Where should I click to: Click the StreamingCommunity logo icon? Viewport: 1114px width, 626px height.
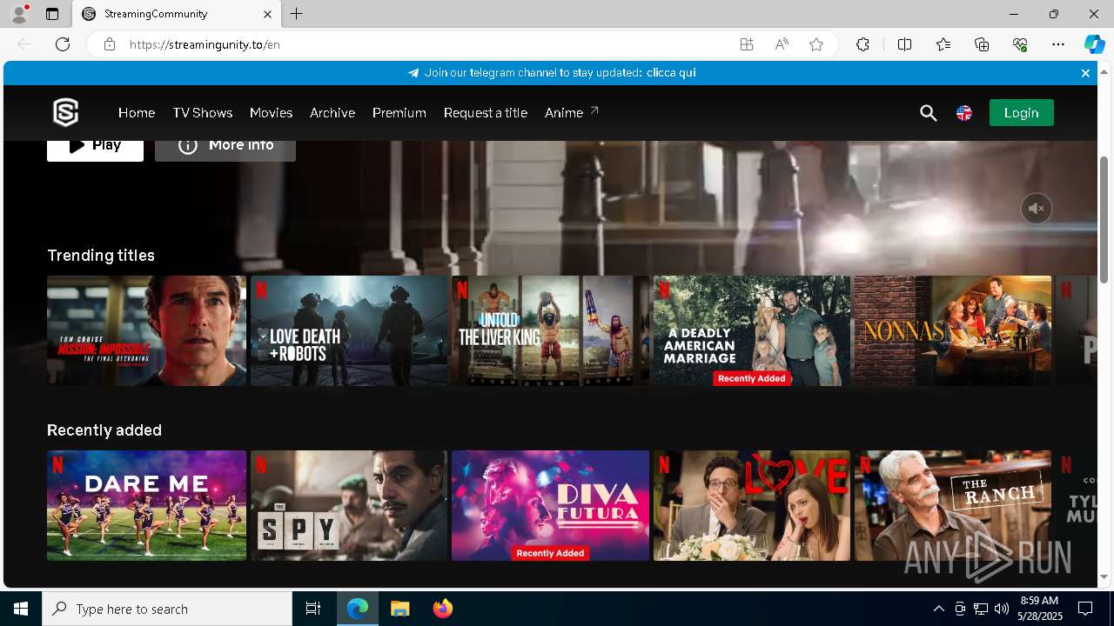click(x=66, y=112)
